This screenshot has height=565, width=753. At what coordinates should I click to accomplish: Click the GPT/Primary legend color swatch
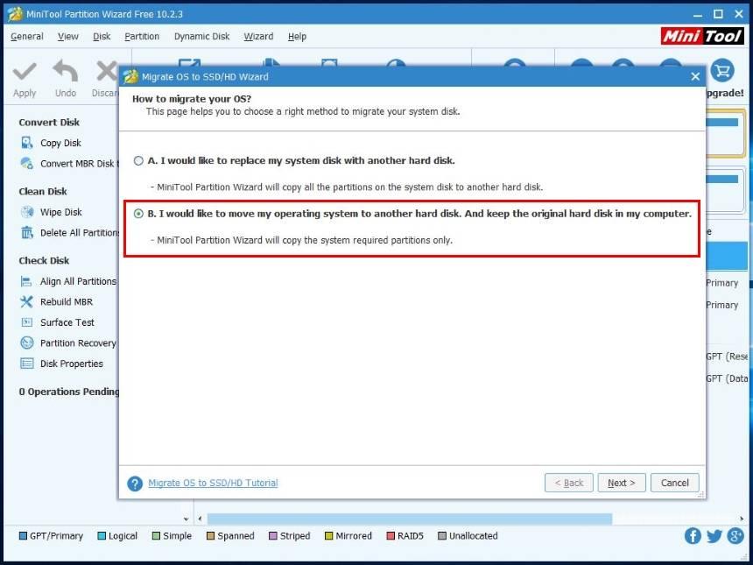[x=23, y=536]
